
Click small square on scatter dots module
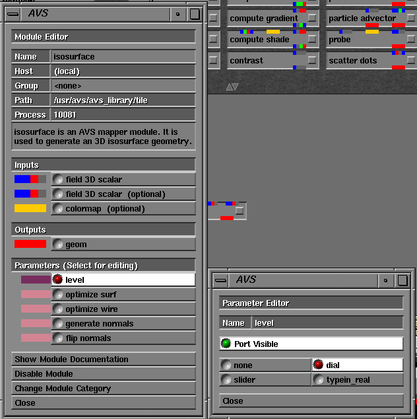pos(411,60)
